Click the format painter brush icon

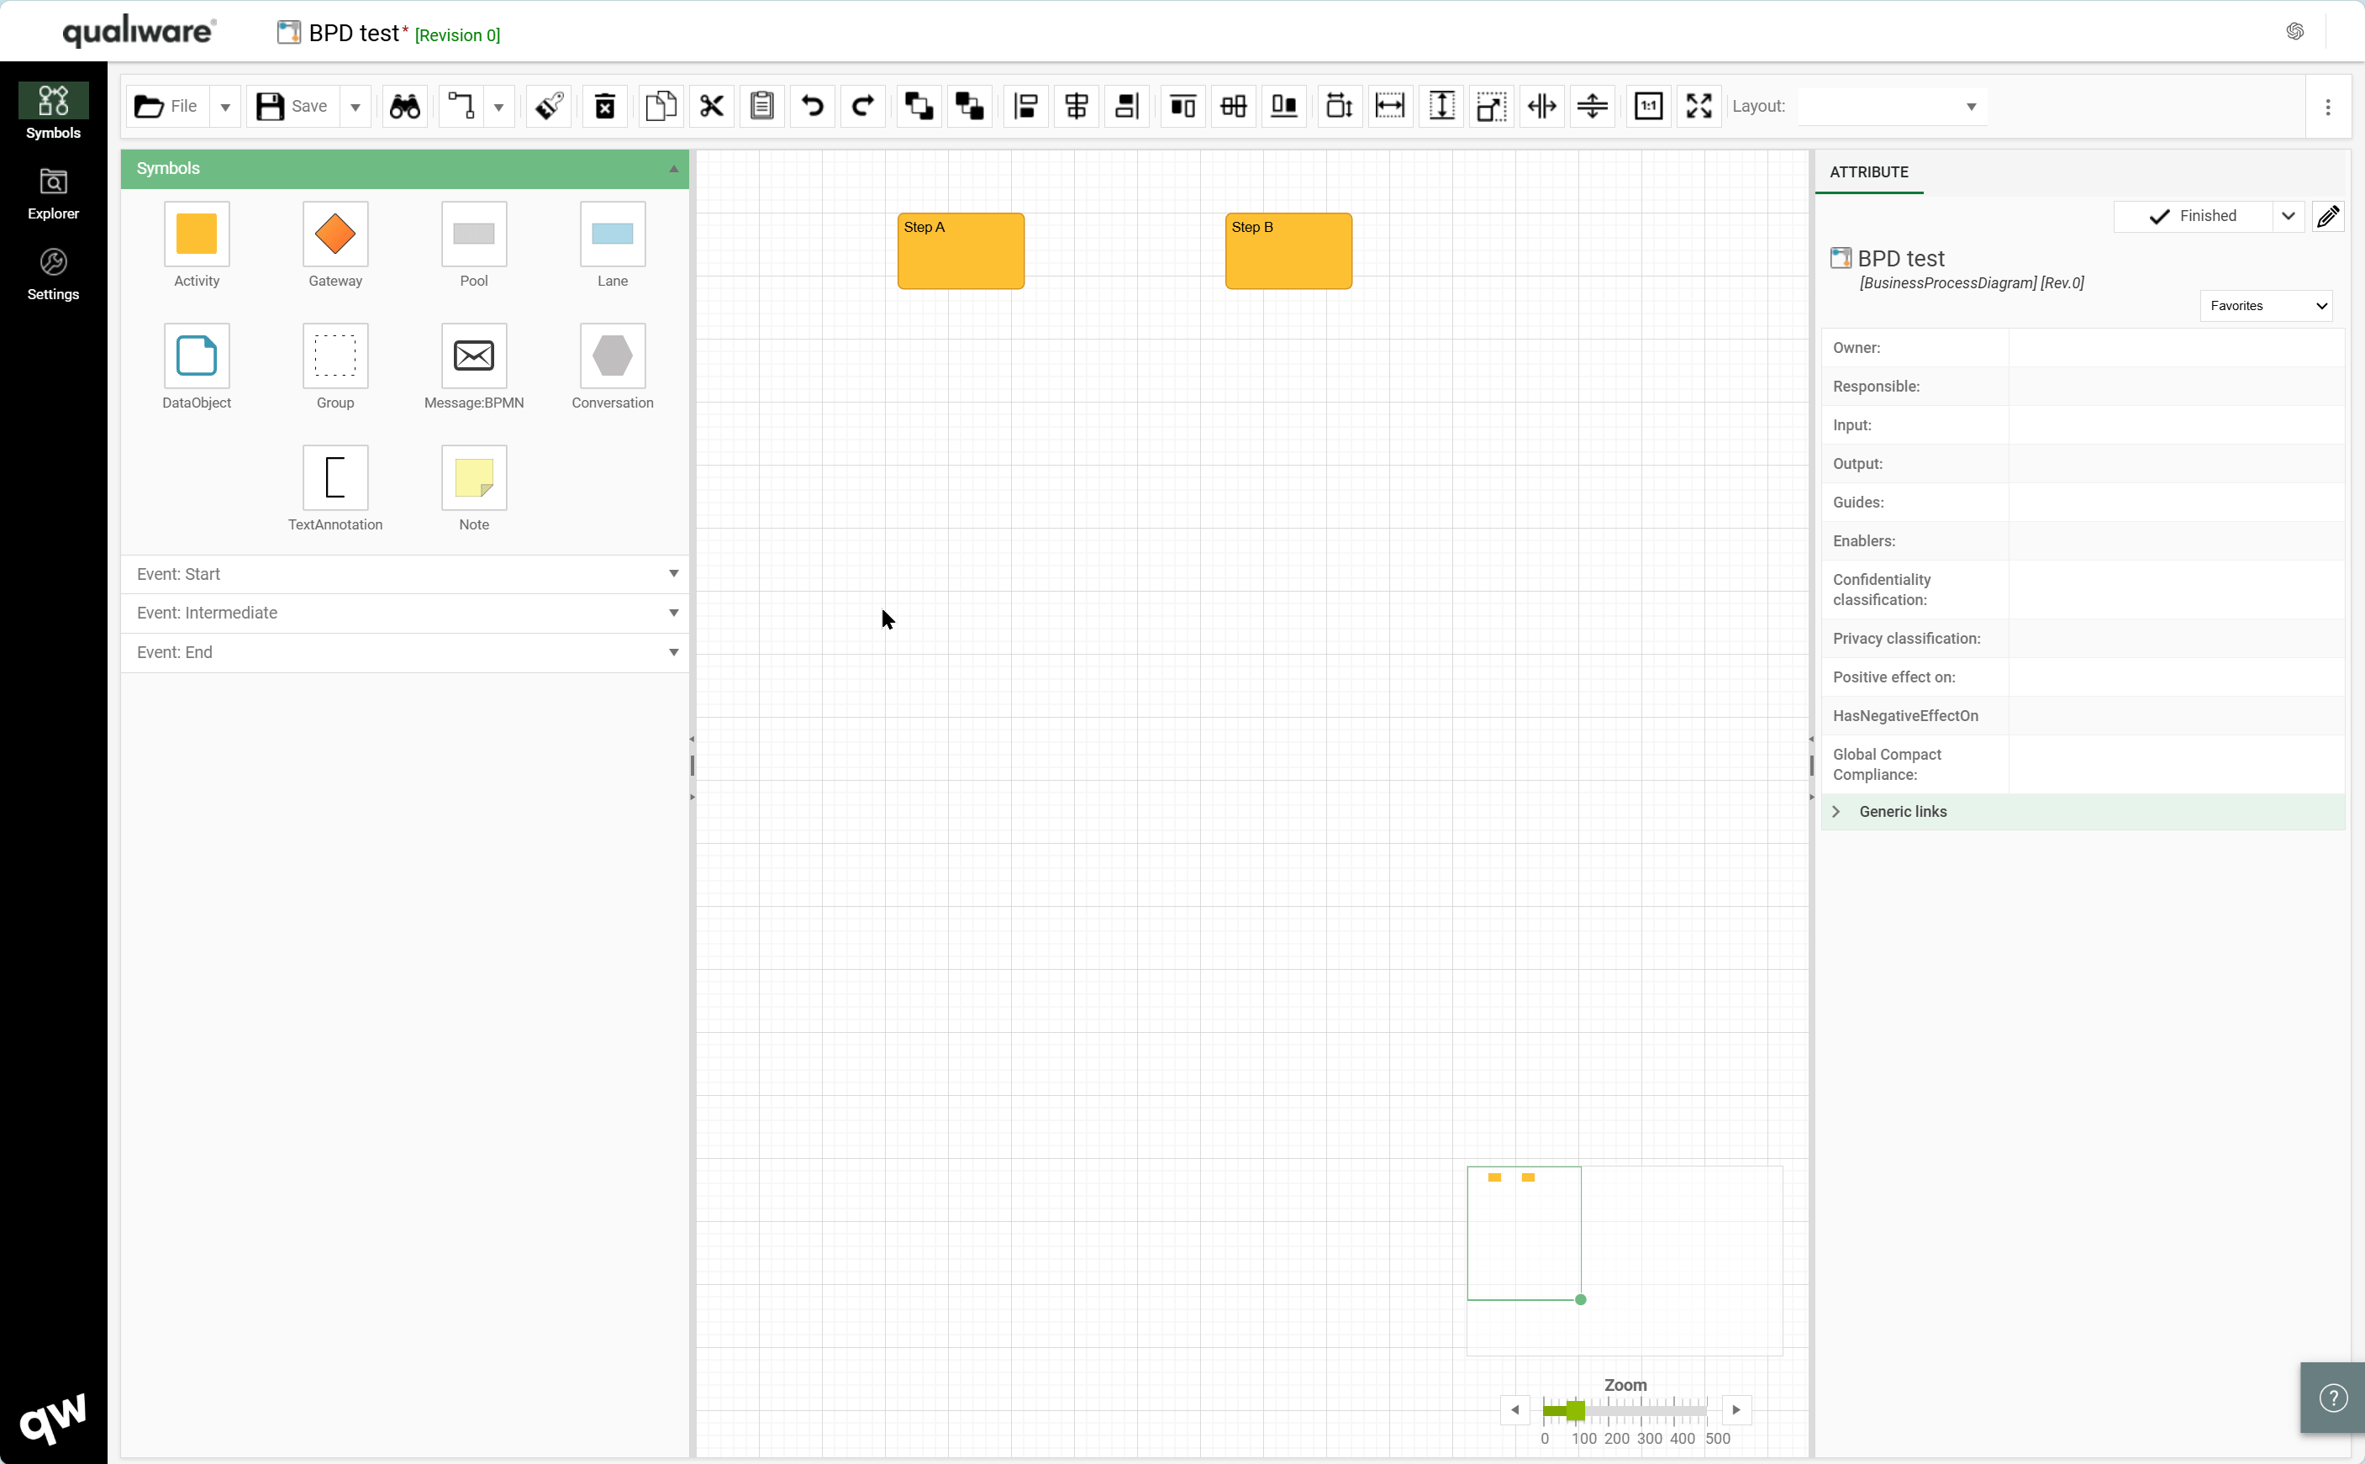coord(549,107)
